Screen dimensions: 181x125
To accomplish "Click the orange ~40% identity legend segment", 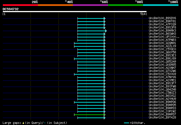I will point(55,5).
